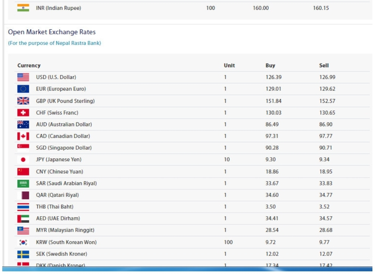
Task: Click the GBP buy rate 151.84
Action: pos(274,101)
